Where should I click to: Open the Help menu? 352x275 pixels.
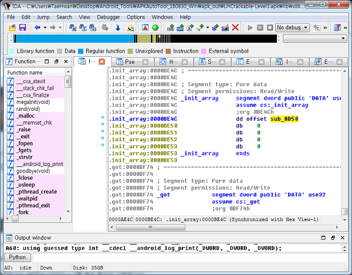tap(185, 17)
